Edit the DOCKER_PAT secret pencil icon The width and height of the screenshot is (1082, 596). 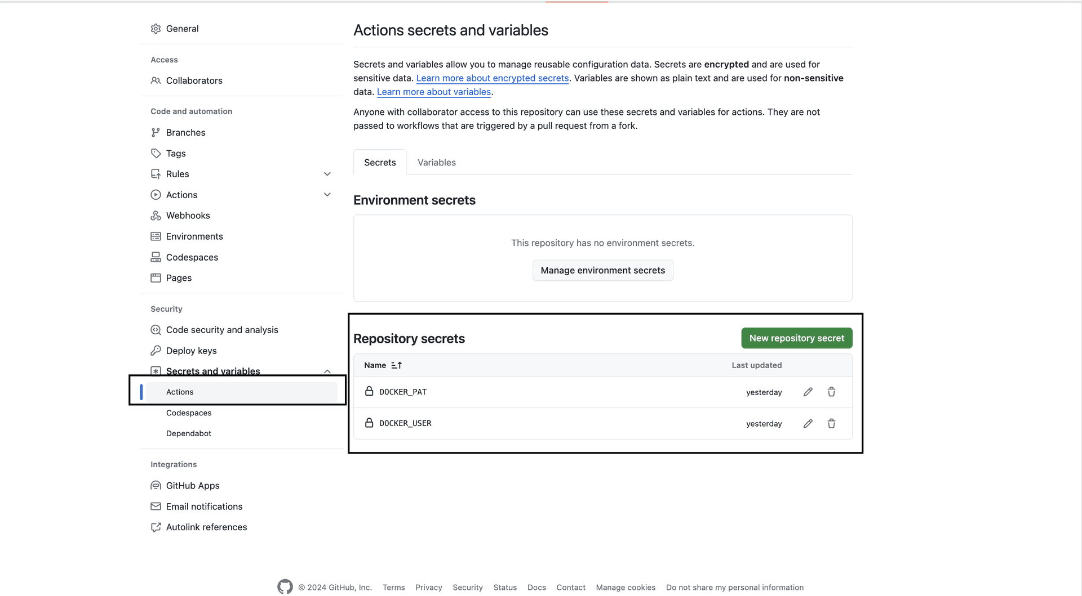tap(808, 392)
